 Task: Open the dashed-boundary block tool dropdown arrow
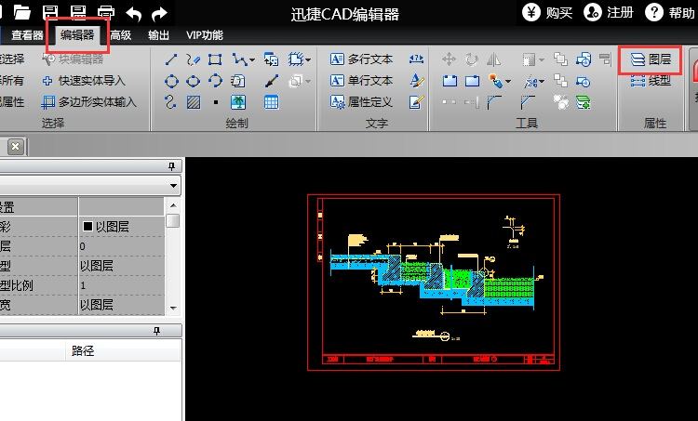[x=308, y=59]
